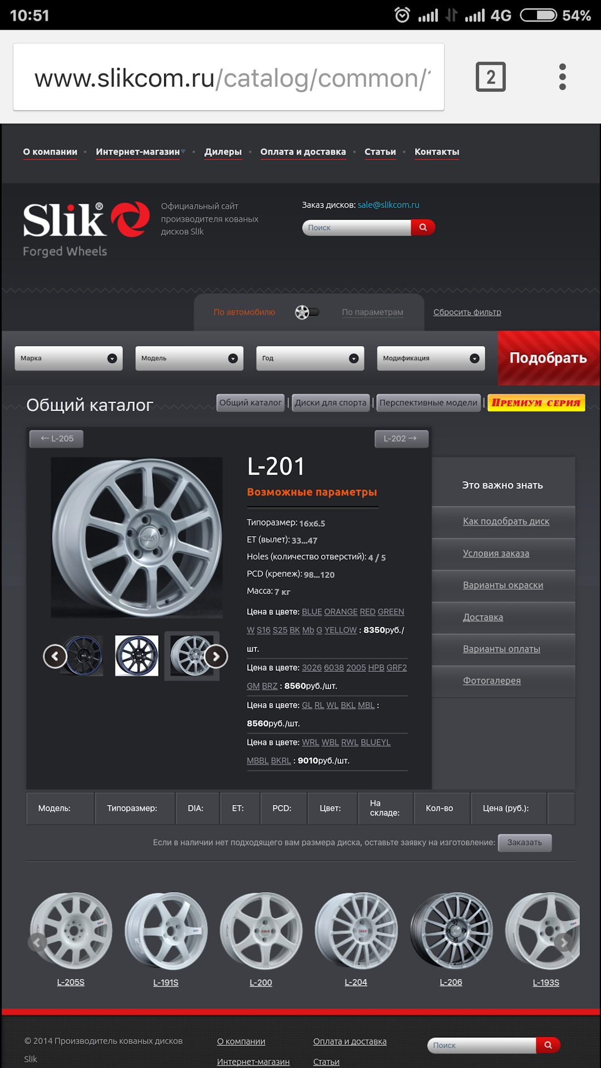Image resolution: width=601 pixels, height=1068 pixels.
Task: Expand the Модель dropdown
Action: click(189, 358)
